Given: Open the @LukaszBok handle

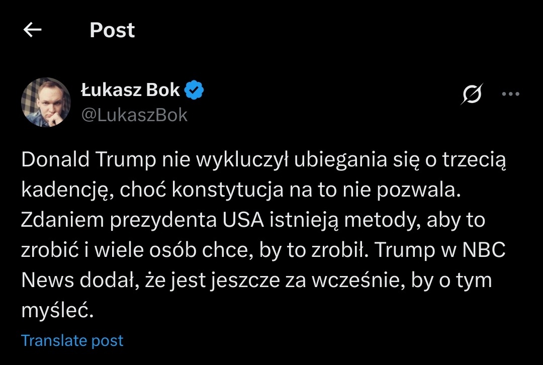Looking at the screenshot, I should pos(134,115).
